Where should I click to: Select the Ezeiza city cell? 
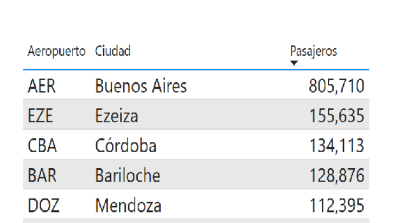click(117, 116)
